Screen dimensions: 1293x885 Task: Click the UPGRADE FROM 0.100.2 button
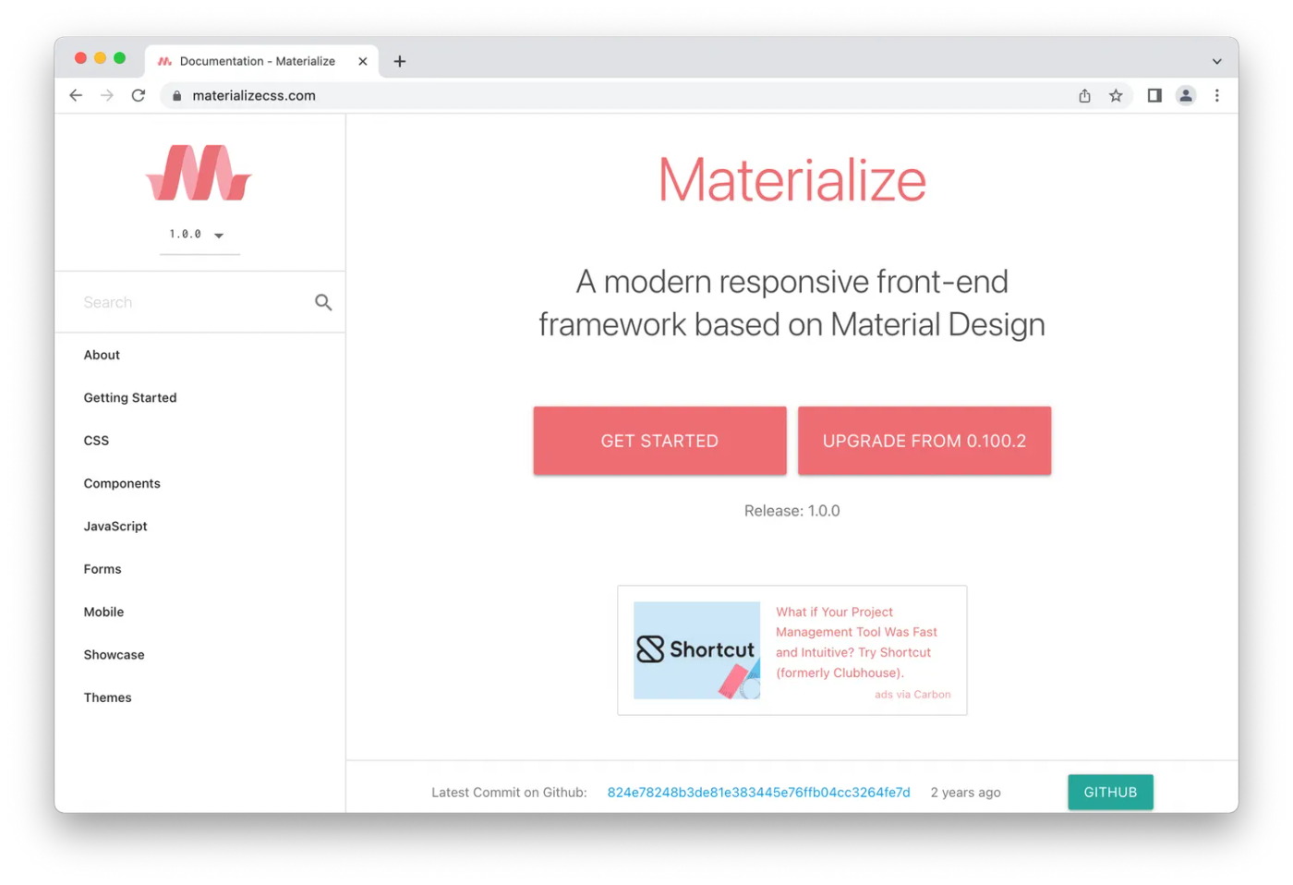[x=924, y=441]
